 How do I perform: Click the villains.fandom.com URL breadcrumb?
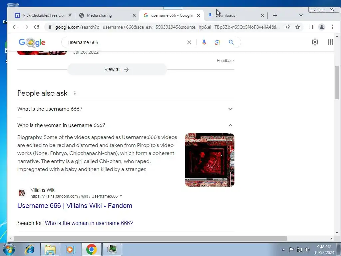pos(74,196)
